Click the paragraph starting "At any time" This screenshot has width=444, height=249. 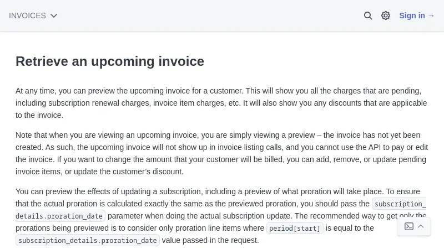click(x=221, y=103)
